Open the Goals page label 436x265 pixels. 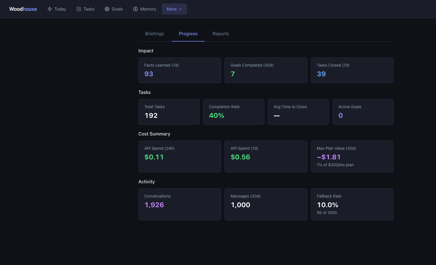click(117, 9)
